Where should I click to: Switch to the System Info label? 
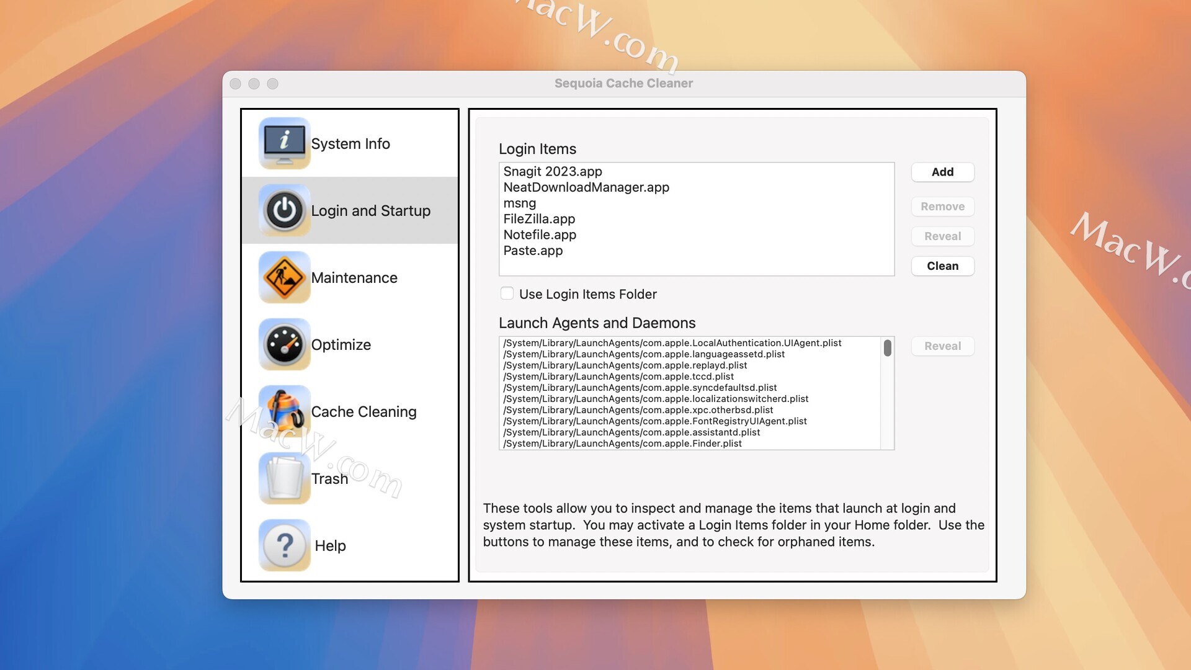point(350,144)
